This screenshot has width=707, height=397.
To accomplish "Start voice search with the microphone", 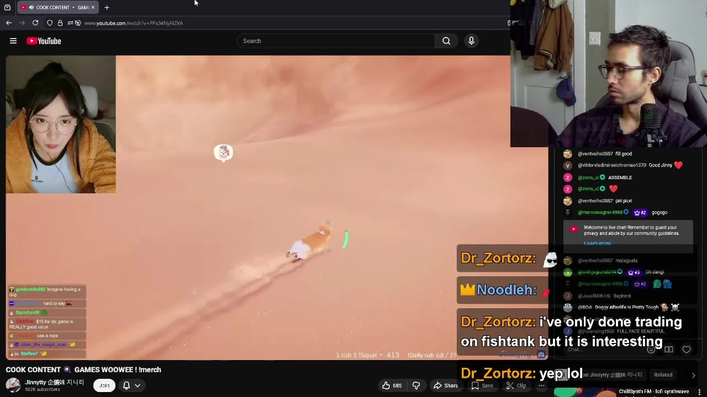I will point(471,41).
